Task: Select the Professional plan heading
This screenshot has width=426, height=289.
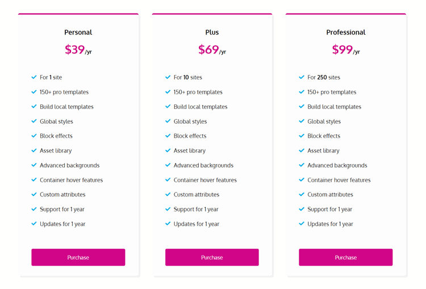Action: click(346, 32)
